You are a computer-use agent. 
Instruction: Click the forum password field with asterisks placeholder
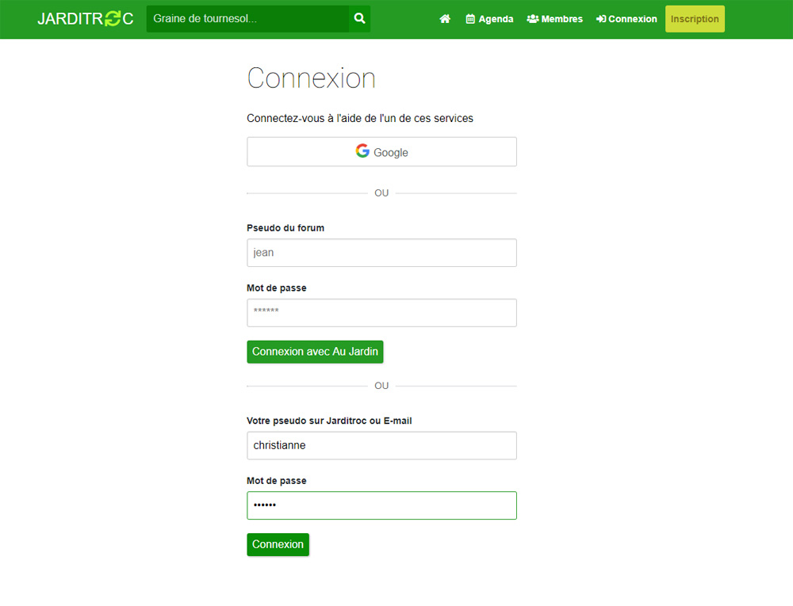click(381, 313)
